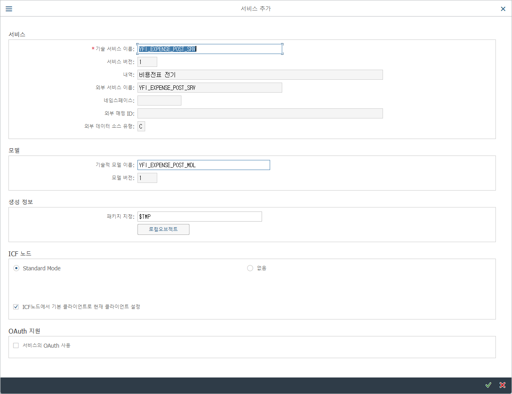Focus the 패키지 지정 input with $TMP

coord(200,217)
